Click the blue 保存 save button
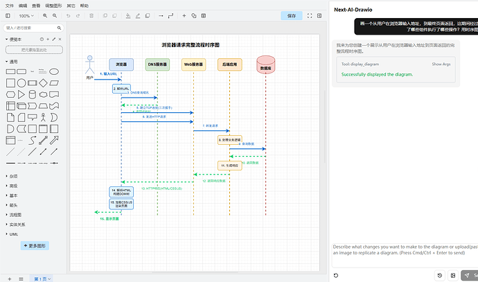The height and width of the screenshot is (282, 478). click(x=292, y=15)
